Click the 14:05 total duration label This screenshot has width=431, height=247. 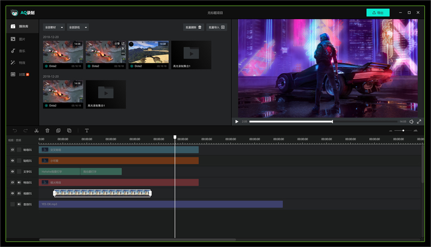tap(403, 121)
